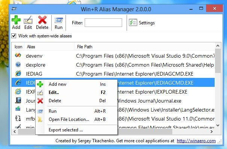Choose Edit.. in context menu
Viewport: 227px width, 149px height.
click(x=76, y=92)
